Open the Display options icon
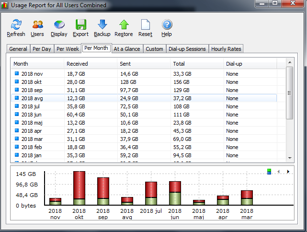Screen dimensions: 307x232 [x=59, y=25]
